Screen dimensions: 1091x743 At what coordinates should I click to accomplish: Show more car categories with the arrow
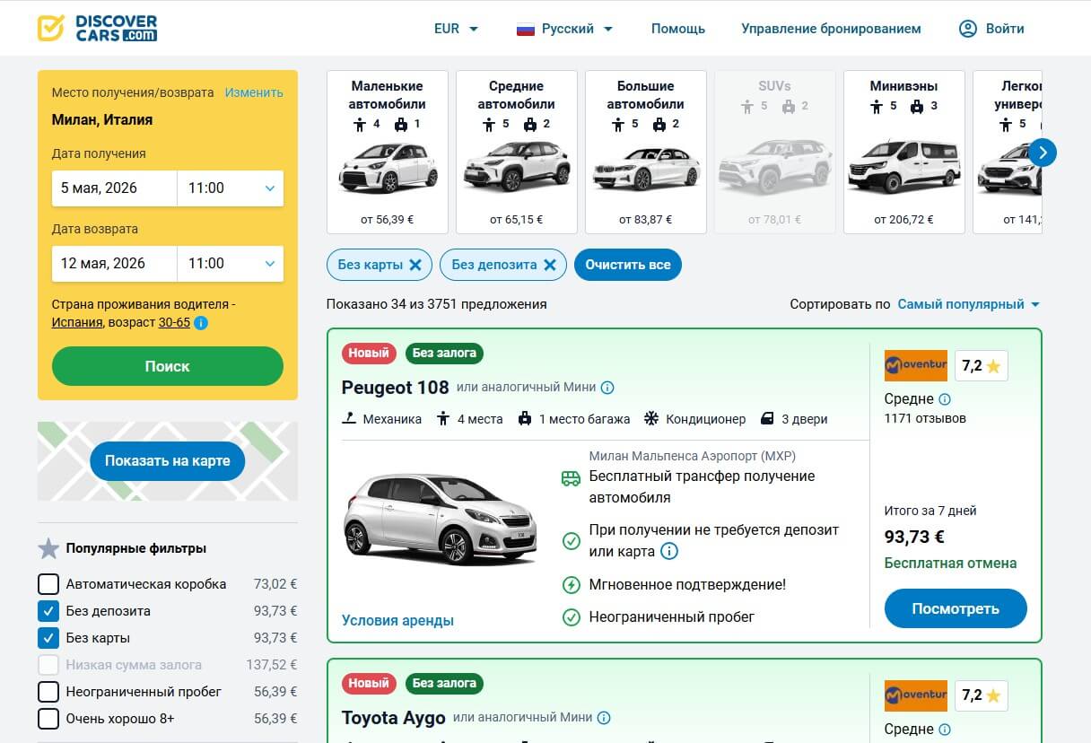coord(1042,153)
